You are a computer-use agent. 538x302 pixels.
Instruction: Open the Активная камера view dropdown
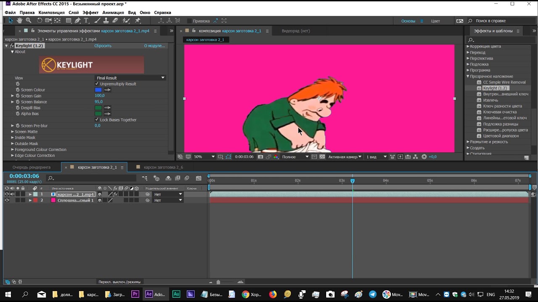pos(345,157)
